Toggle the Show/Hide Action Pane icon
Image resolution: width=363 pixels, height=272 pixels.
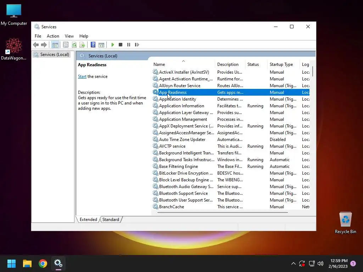point(101,45)
